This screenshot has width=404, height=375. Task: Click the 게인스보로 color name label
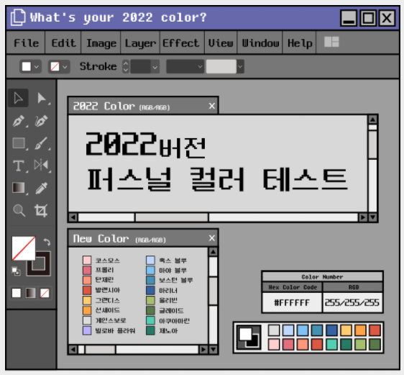click(x=111, y=320)
